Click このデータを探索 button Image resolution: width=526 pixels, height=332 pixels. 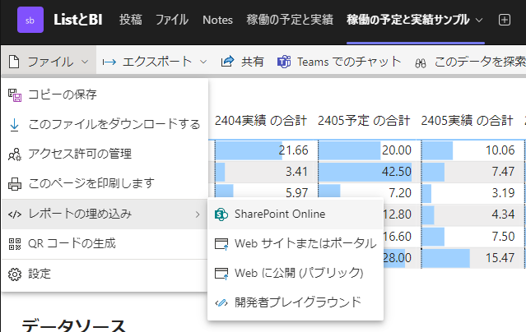[x=470, y=62]
